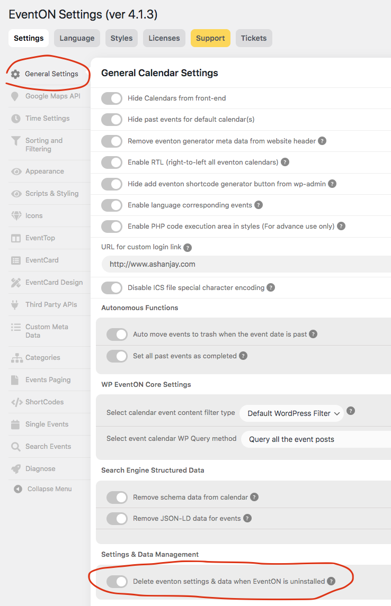Open the calendar event content filter dropdown
391x606 pixels.
291,413
